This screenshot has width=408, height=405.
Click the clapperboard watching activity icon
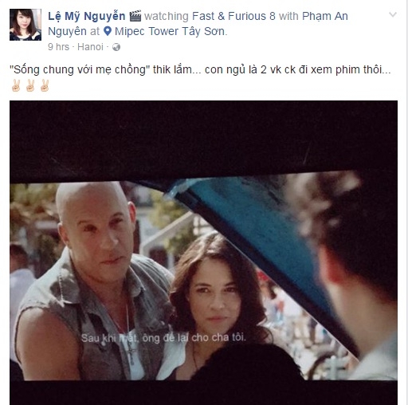135,16
